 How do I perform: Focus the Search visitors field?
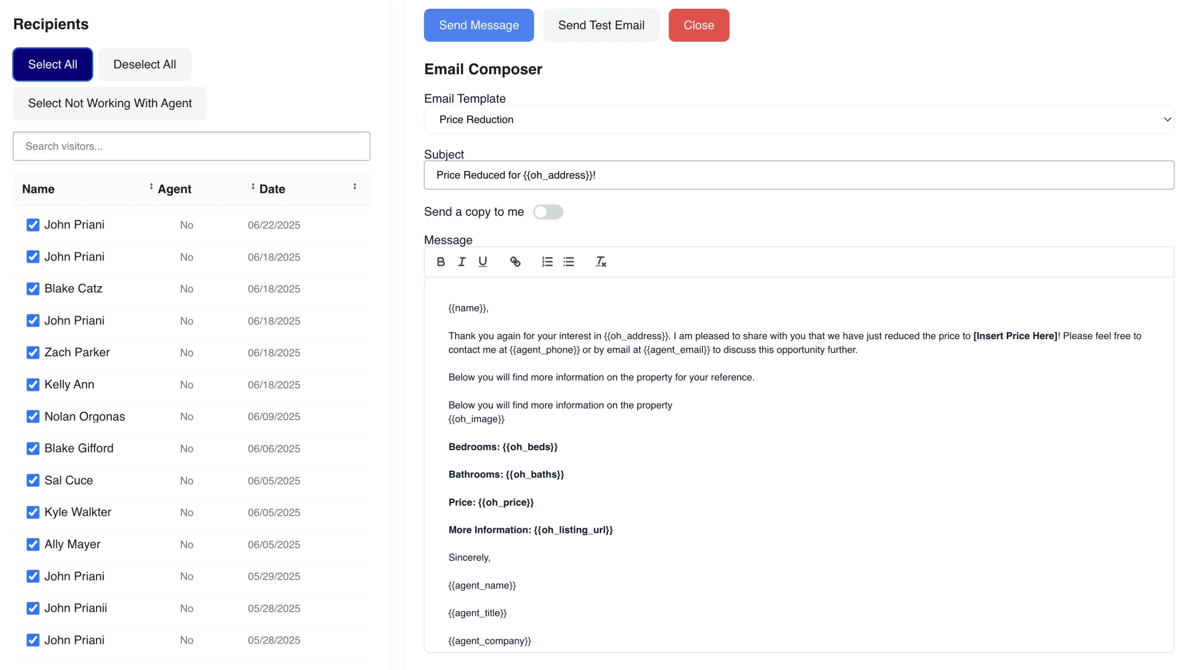(x=191, y=146)
